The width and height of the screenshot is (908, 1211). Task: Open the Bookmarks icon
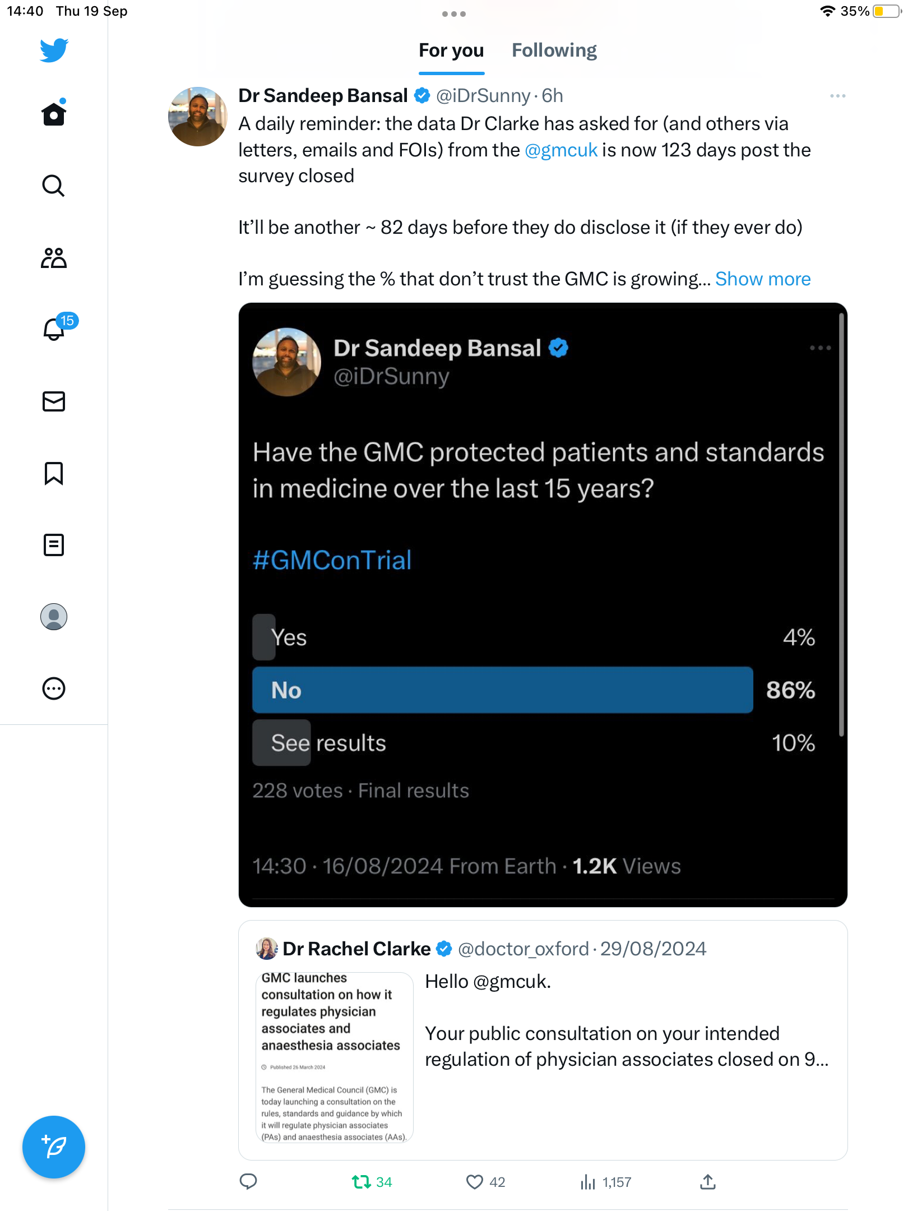pos(54,473)
